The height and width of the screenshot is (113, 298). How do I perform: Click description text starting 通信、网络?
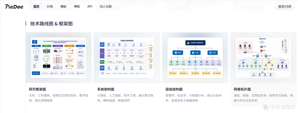[x=263, y=98]
